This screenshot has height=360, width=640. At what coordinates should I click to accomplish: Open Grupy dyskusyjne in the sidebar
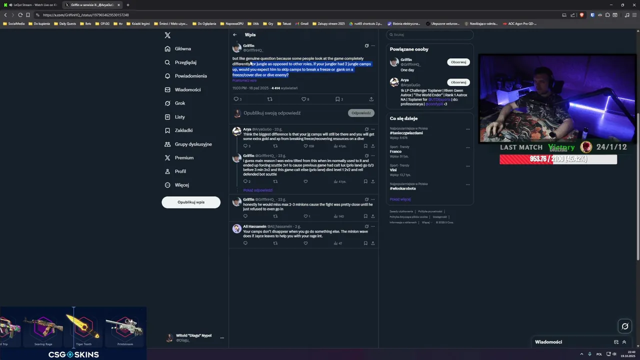click(x=188, y=144)
